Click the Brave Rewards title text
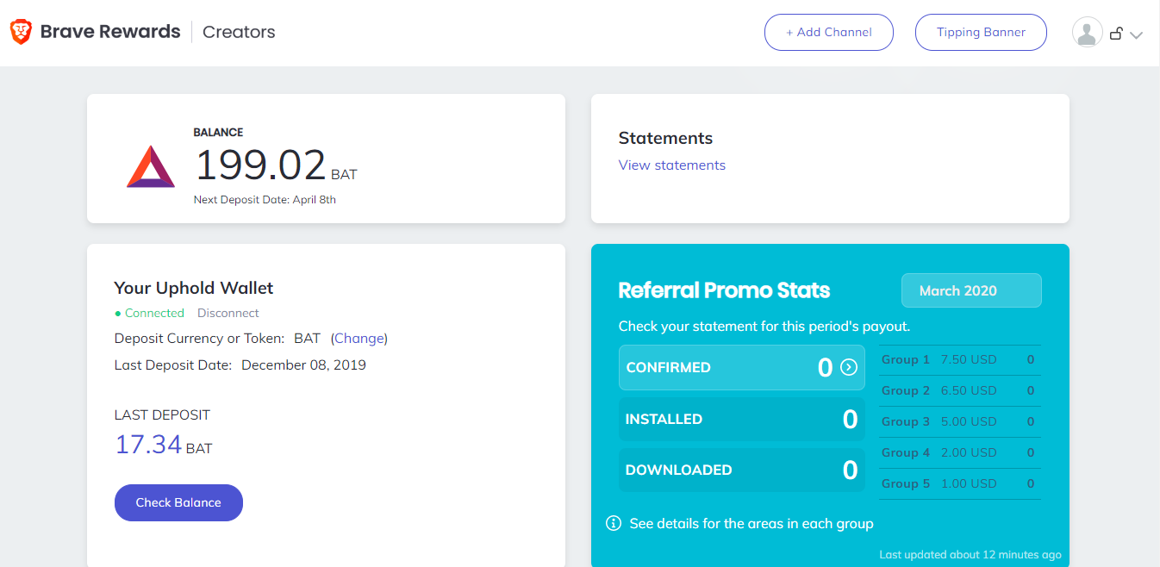This screenshot has height=567, width=1160. (110, 32)
